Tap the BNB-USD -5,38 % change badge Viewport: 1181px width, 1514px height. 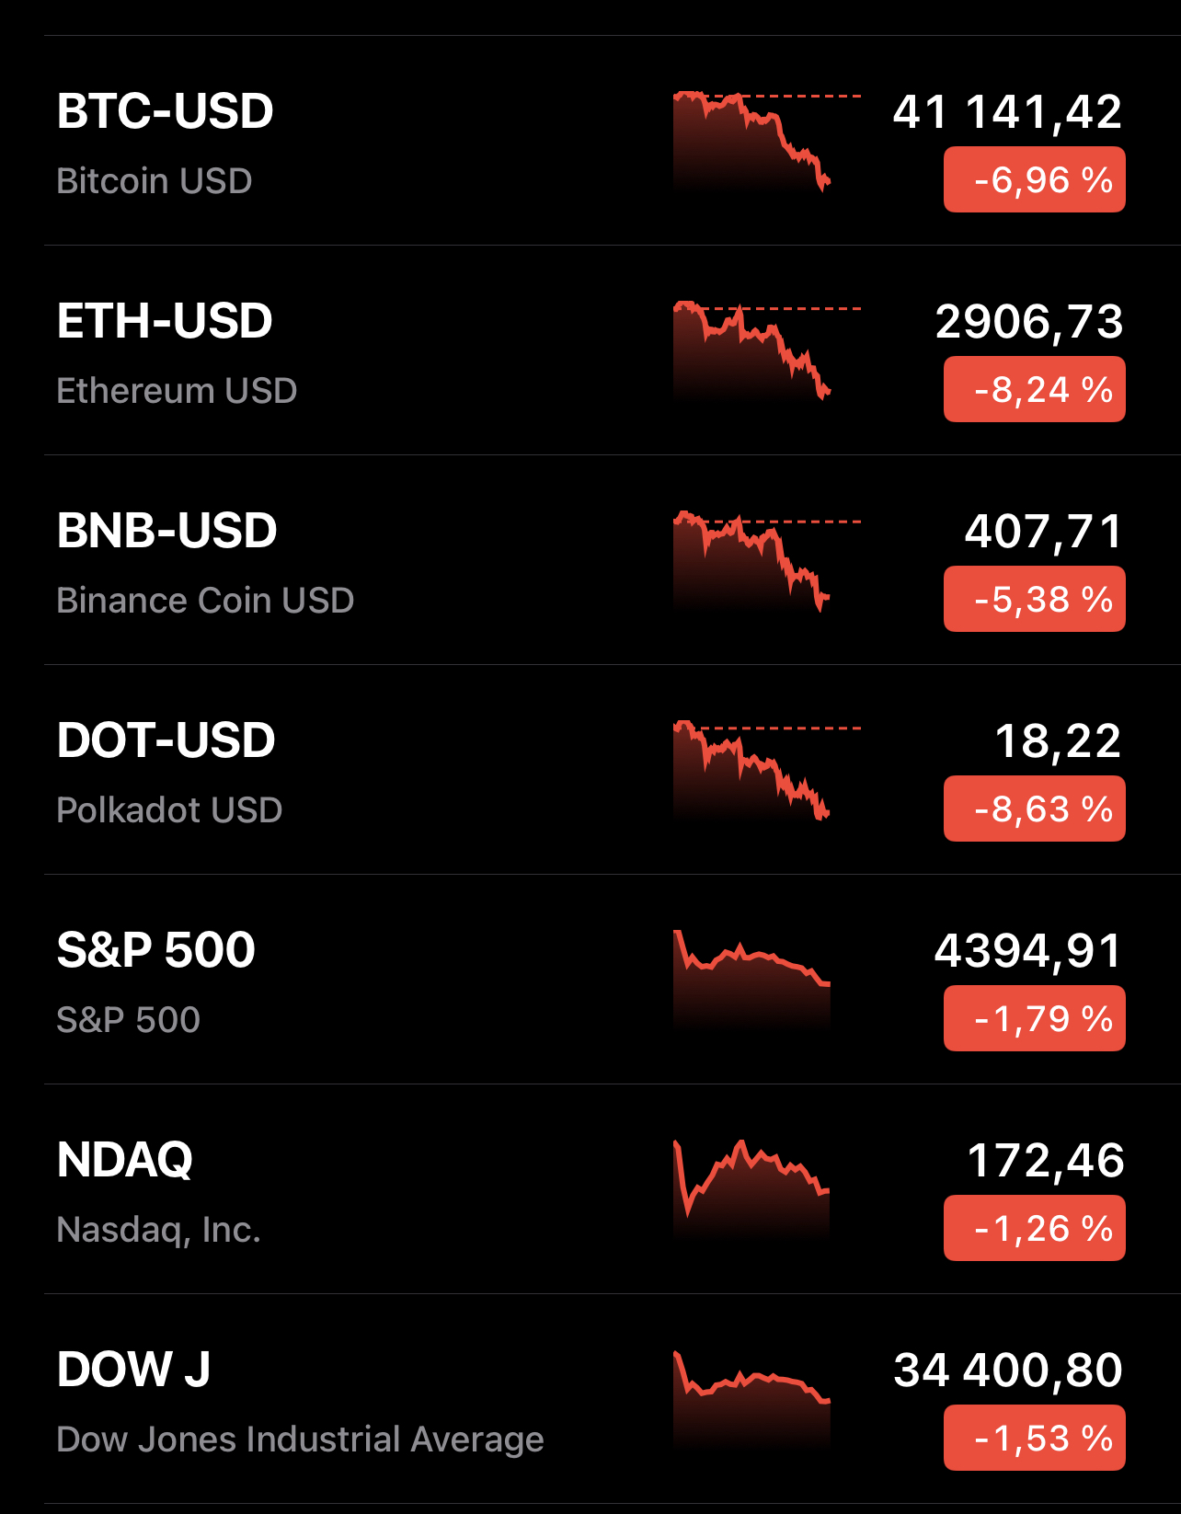pyautogui.click(x=1034, y=599)
